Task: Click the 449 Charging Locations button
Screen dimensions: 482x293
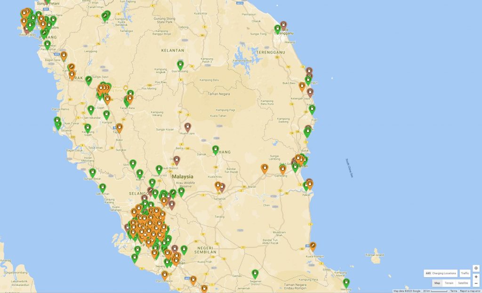Action: (x=441, y=273)
